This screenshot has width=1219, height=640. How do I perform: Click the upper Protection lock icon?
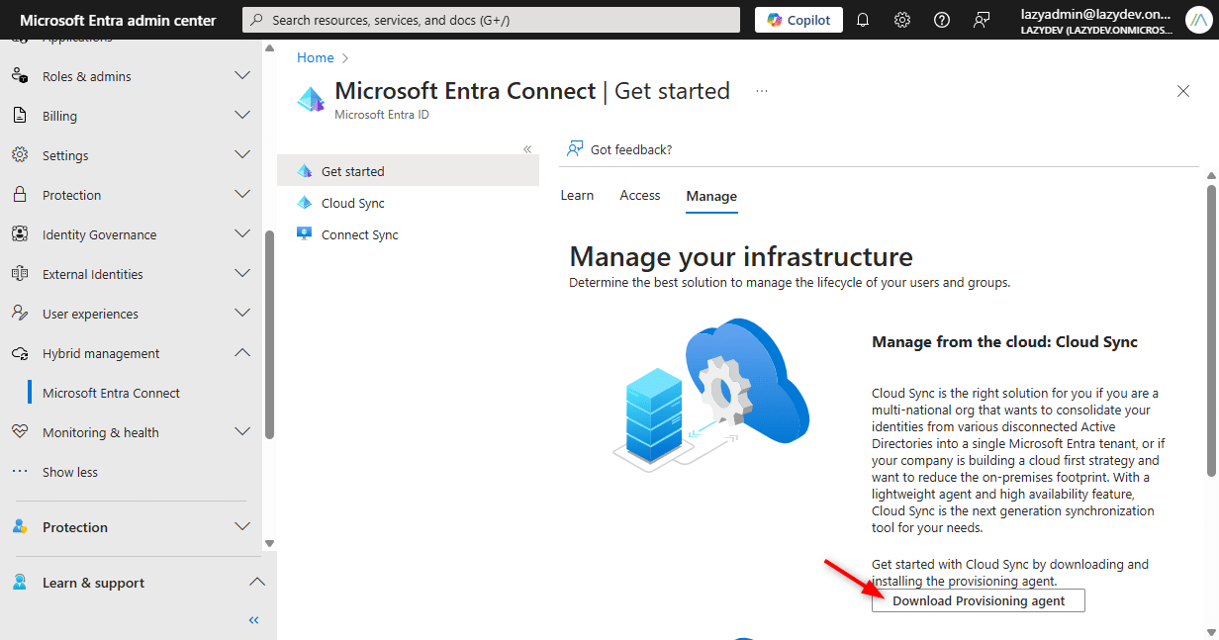pyautogui.click(x=20, y=195)
